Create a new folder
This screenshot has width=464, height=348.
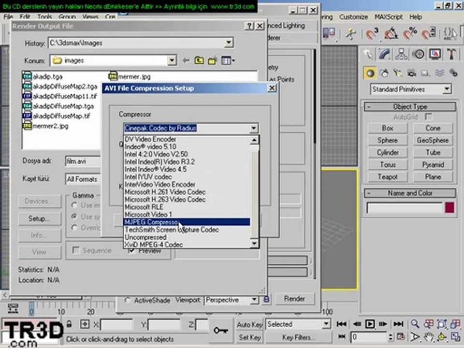[x=213, y=61]
